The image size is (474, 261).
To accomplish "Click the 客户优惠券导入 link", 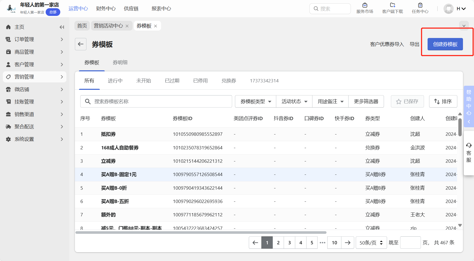I will click(x=387, y=44).
